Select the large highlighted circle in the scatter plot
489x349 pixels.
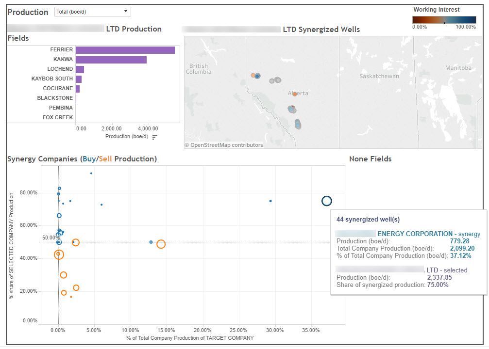326,201
